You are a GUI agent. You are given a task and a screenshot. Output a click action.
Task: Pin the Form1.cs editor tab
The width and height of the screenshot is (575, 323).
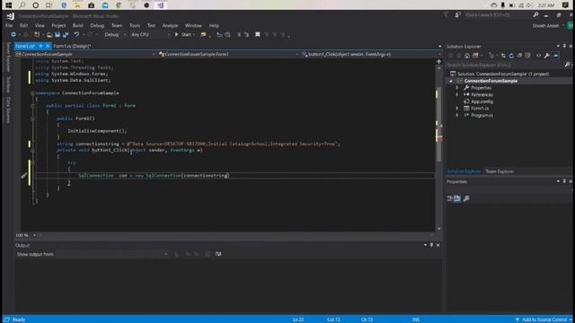coord(40,46)
